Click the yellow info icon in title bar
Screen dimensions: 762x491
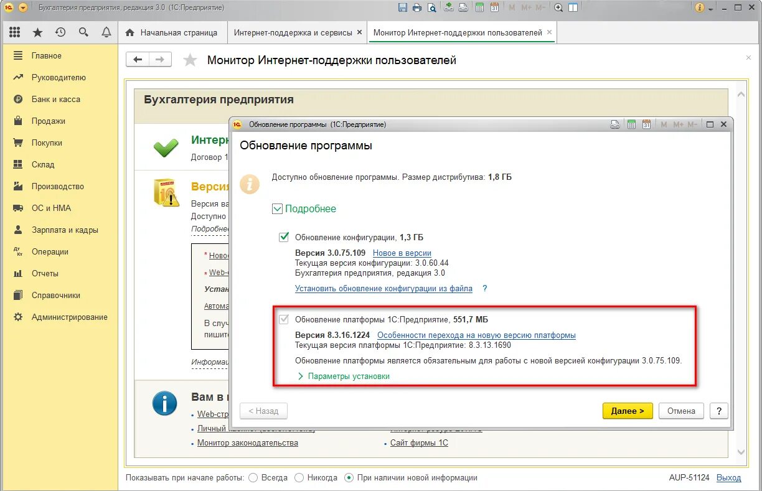pos(700,7)
